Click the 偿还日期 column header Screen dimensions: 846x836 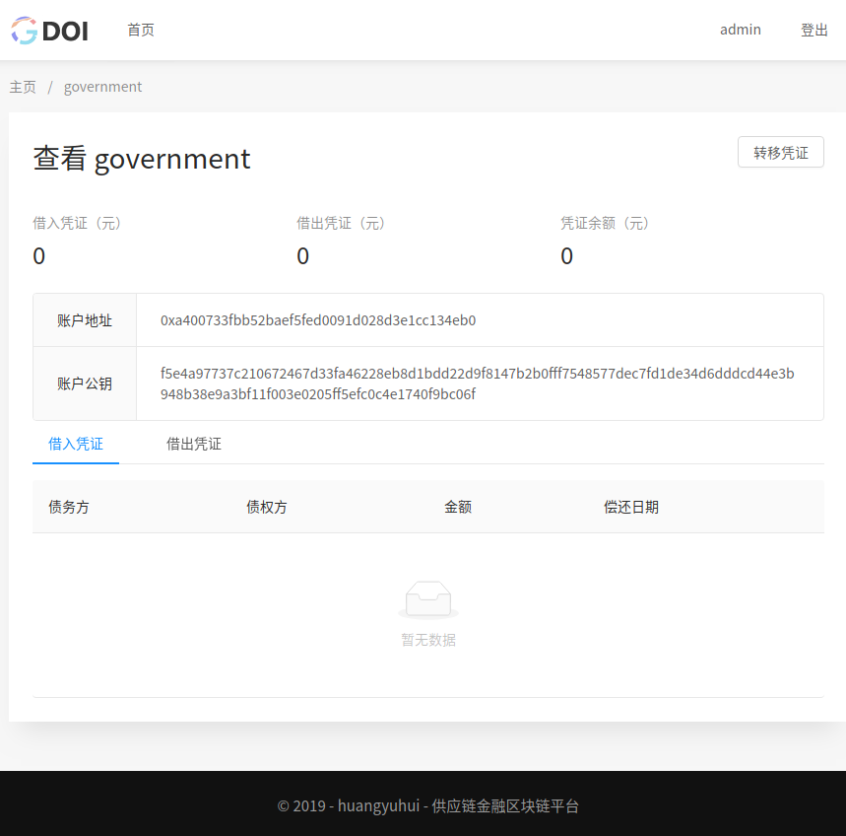click(x=630, y=507)
